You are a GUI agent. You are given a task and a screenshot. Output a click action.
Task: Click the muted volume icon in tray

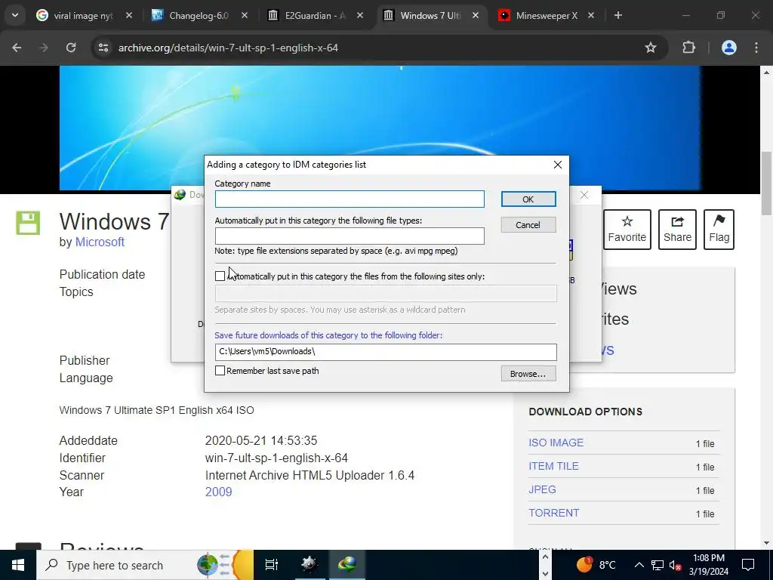(675, 565)
